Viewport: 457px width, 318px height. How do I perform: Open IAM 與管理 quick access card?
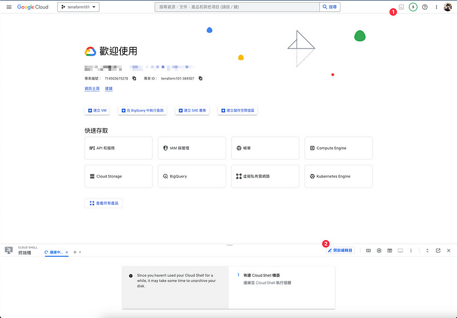point(192,148)
